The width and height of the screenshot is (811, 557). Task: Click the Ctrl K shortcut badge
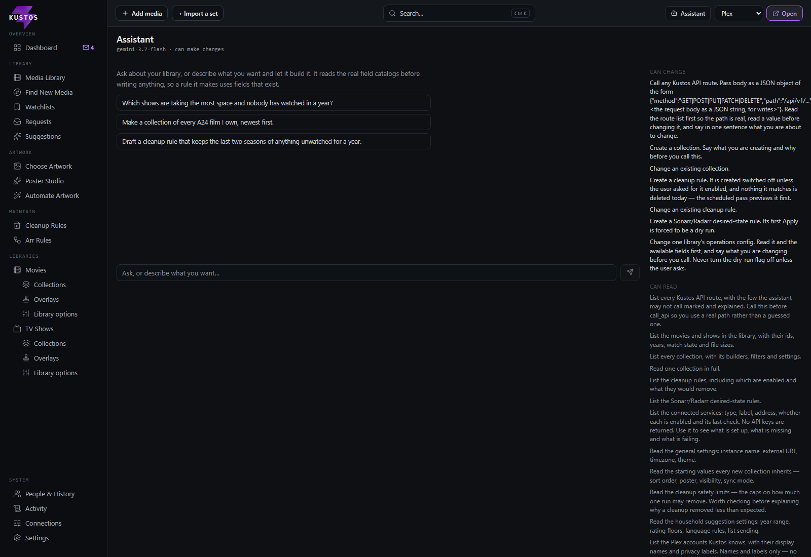tap(521, 14)
